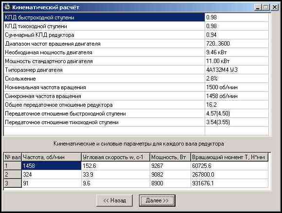The height and width of the screenshot is (213, 282).
Task: Click the maximize window button
Action: [x=266, y=7]
